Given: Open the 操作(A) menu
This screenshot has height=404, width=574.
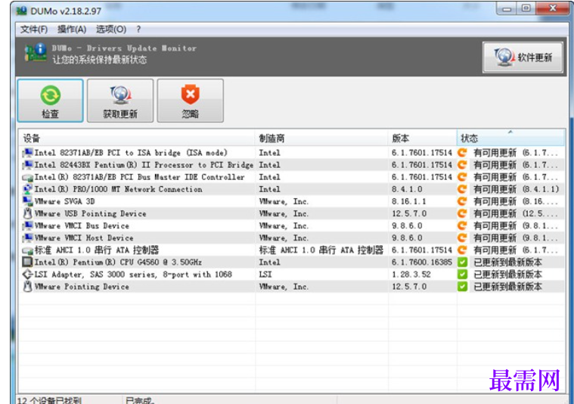Looking at the screenshot, I should [x=72, y=30].
